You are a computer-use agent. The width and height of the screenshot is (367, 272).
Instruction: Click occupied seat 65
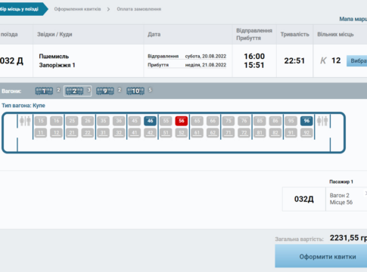[197, 121]
